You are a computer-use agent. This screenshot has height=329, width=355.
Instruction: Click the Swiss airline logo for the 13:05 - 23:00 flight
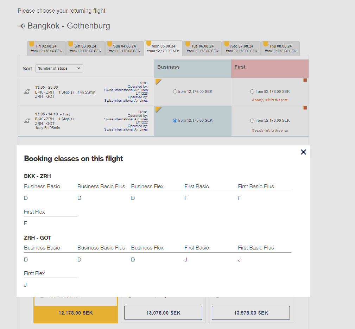(26, 92)
